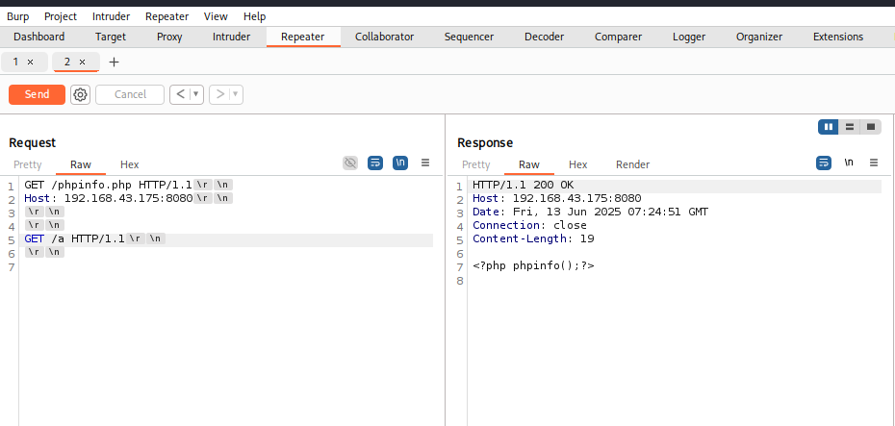895x426 pixels.
Task: Click the 'GET /phpinfo.php HTTP/1.1' request line
Action: pyautogui.click(x=109, y=185)
